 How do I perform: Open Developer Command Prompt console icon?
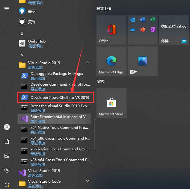coord(24,87)
